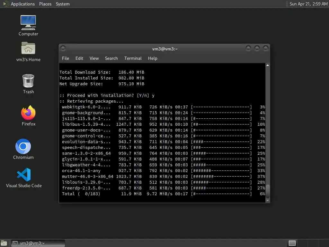The width and height of the screenshot is (329, 247).
Task: Click the MATE logo icon beside Applications
Action: (6, 4)
